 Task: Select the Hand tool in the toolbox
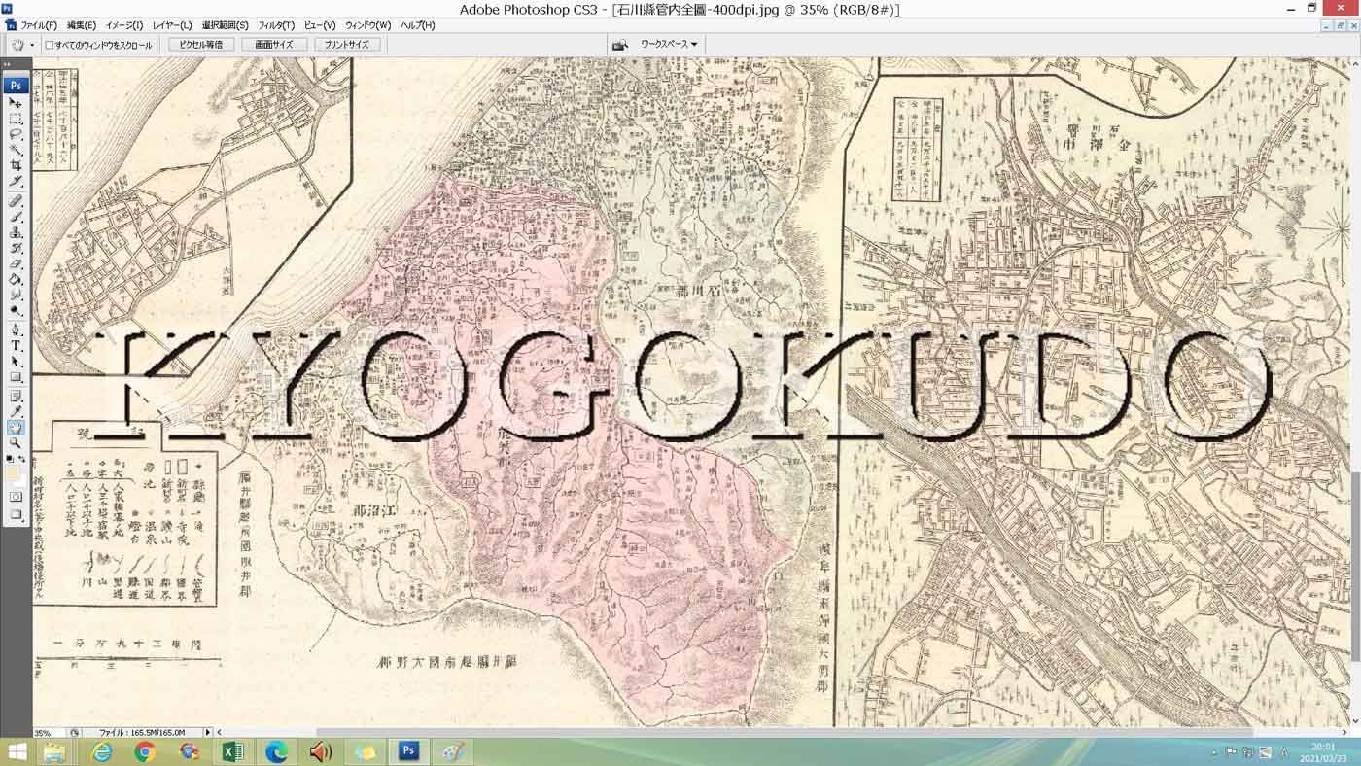[x=16, y=428]
